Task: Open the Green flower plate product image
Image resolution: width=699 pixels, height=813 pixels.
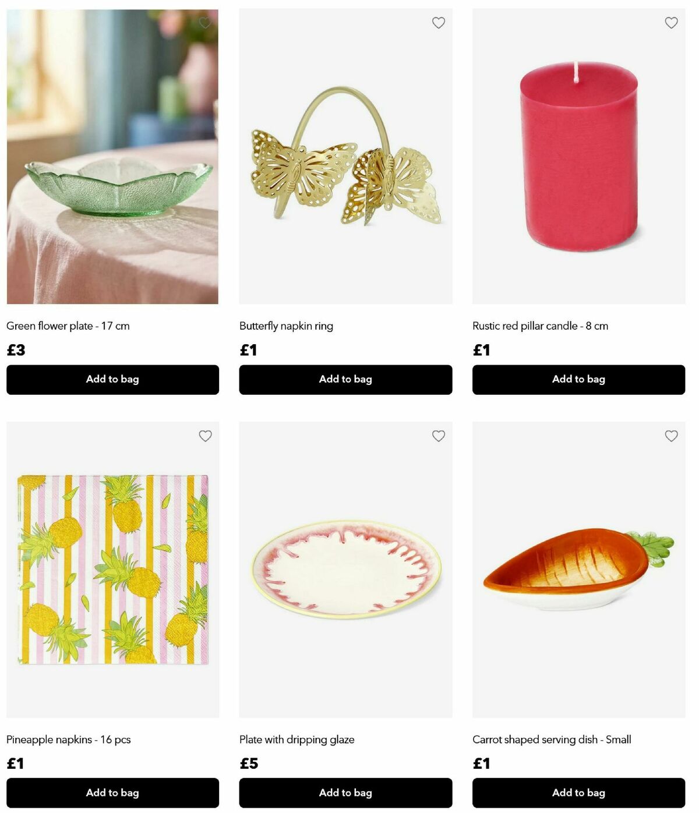Action: [x=112, y=156]
